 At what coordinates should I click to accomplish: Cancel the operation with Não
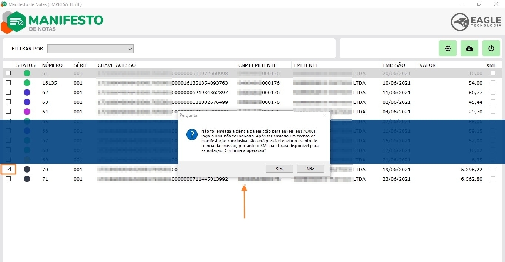[310, 169]
